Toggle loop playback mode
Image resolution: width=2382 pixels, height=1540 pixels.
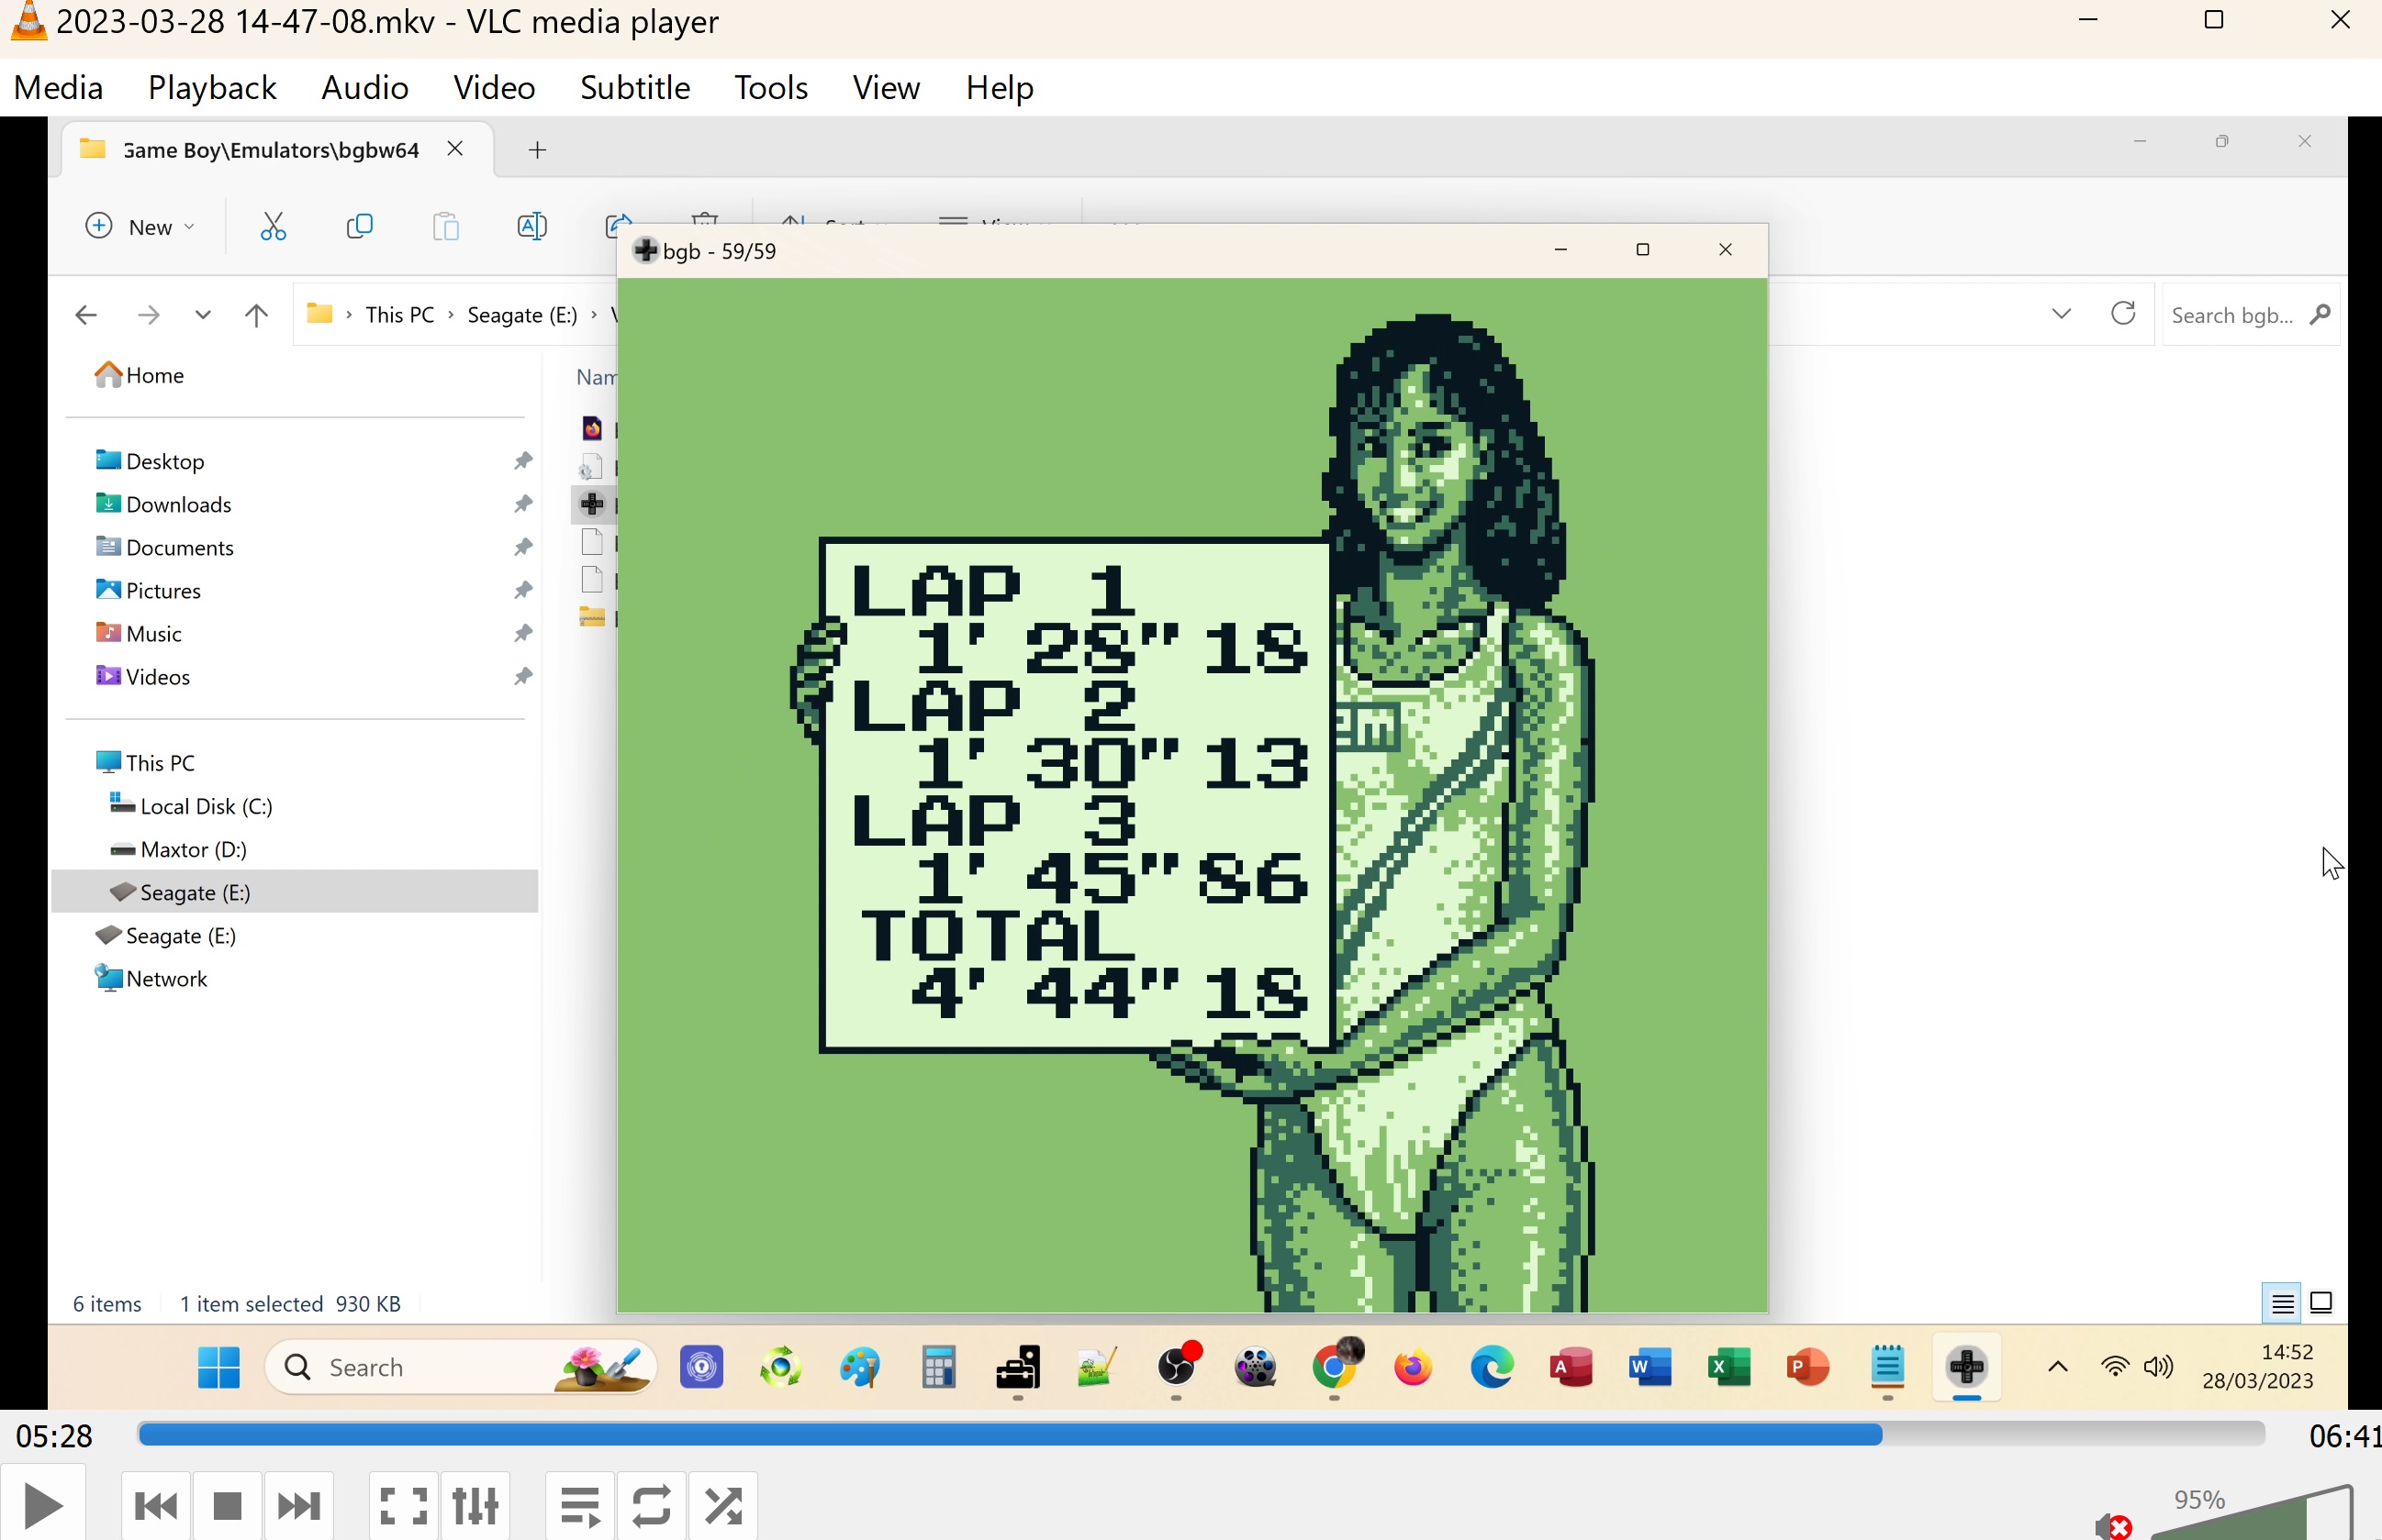(x=652, y=1505)
